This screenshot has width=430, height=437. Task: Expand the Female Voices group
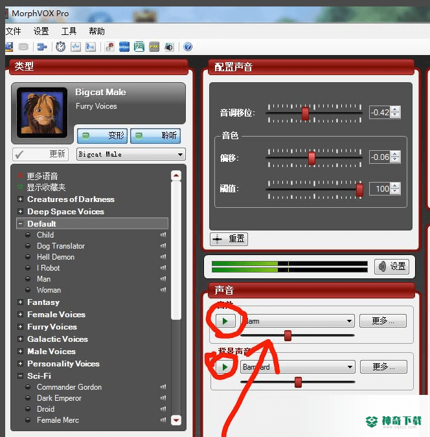click(20, 314)
